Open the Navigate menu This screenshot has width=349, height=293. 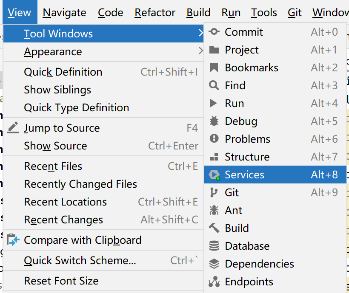[x=64, y=13]
